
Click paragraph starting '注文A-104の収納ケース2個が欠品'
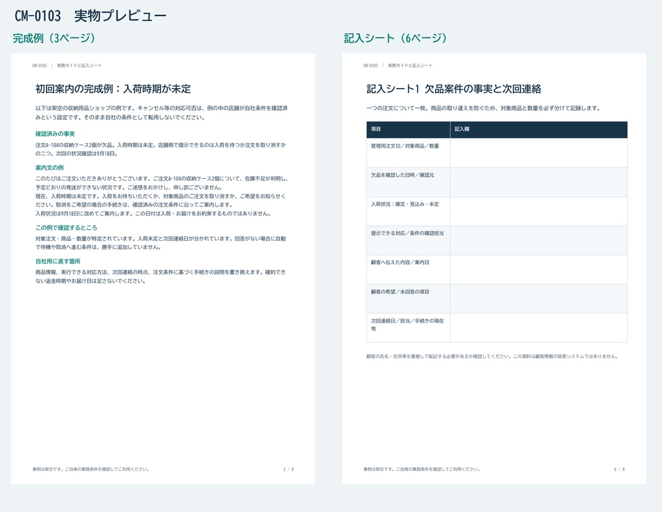161,150
